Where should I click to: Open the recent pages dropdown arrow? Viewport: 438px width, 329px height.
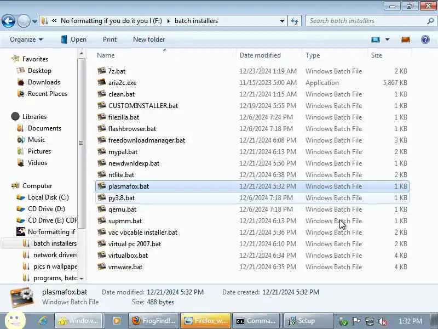(34, 21)
